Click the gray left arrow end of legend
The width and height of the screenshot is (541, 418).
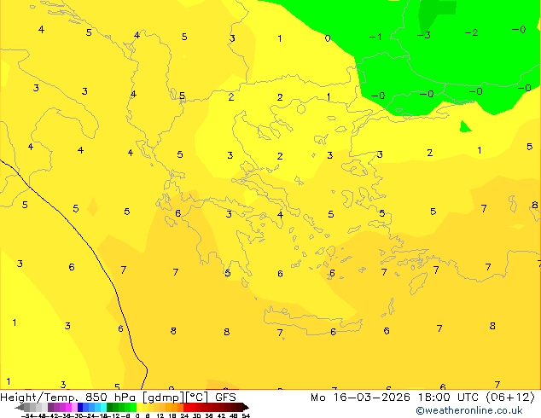(20, 408)
